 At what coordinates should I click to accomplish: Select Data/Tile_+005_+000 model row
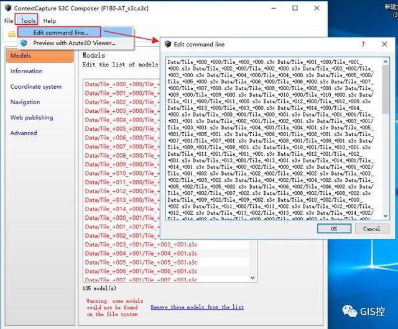click(x=122, y=128)
